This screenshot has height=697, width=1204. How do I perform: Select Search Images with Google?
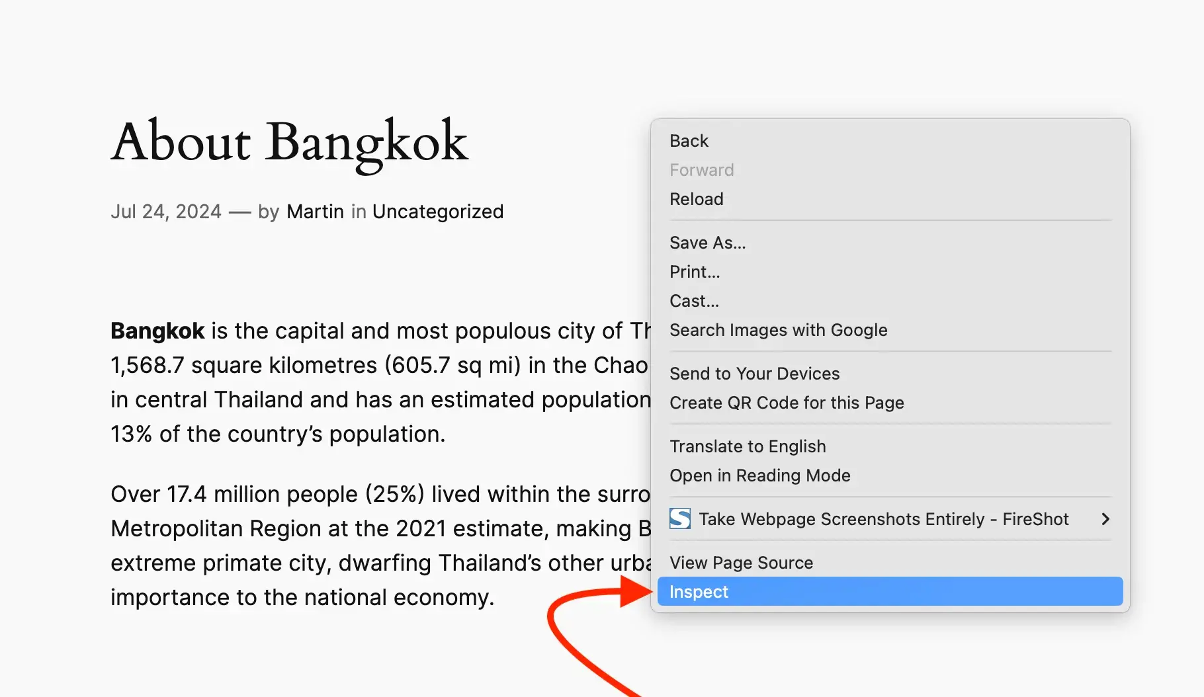pyautogui.click(x=890, y=330)
